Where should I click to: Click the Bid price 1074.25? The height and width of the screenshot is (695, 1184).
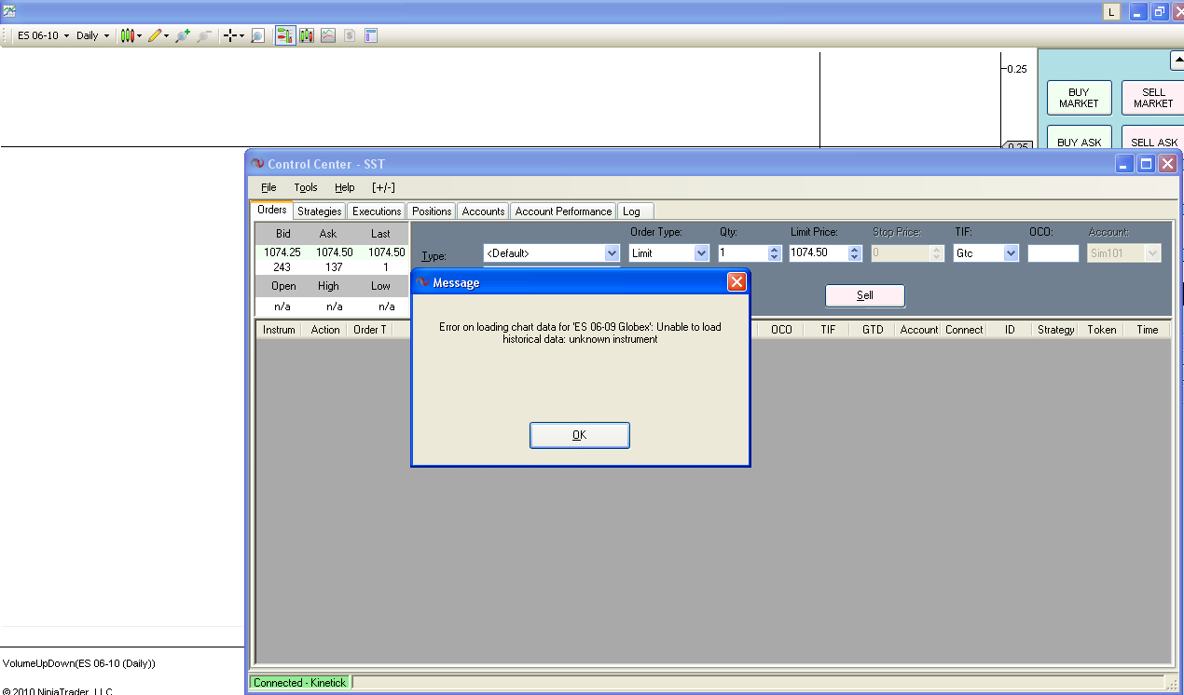click(282, 252)
